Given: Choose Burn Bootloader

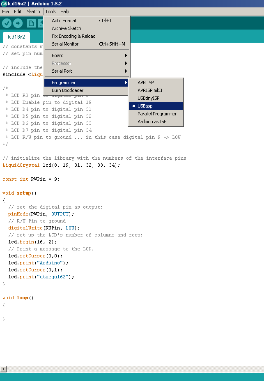Looking at the screenshot, I should (86, 90).
